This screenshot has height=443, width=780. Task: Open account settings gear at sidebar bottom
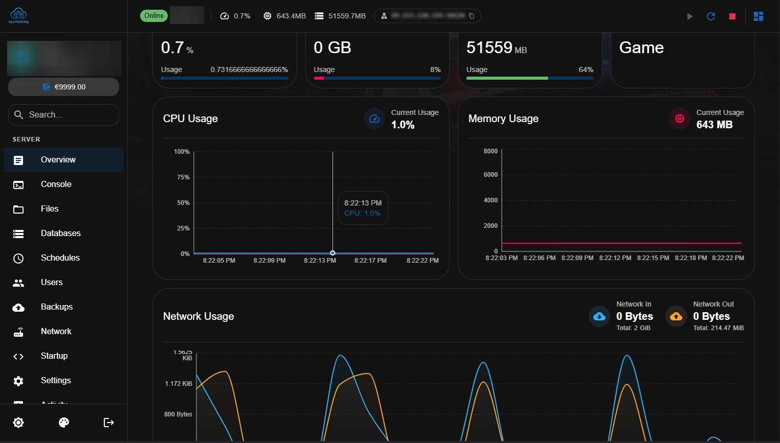(x=18, y=423)
